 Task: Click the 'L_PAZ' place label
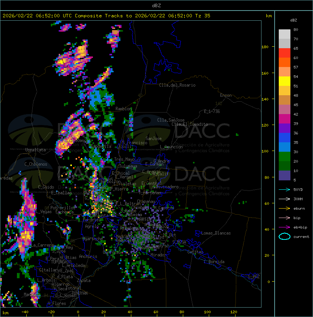point(254,277)
